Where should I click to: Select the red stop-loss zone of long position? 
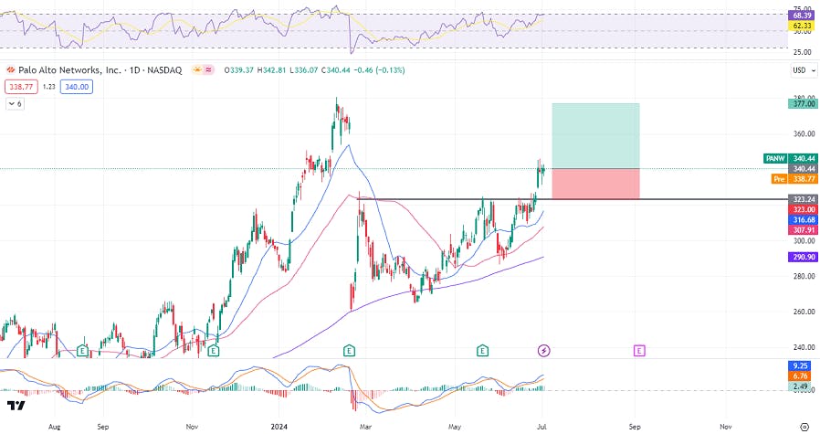coord(595,184)
